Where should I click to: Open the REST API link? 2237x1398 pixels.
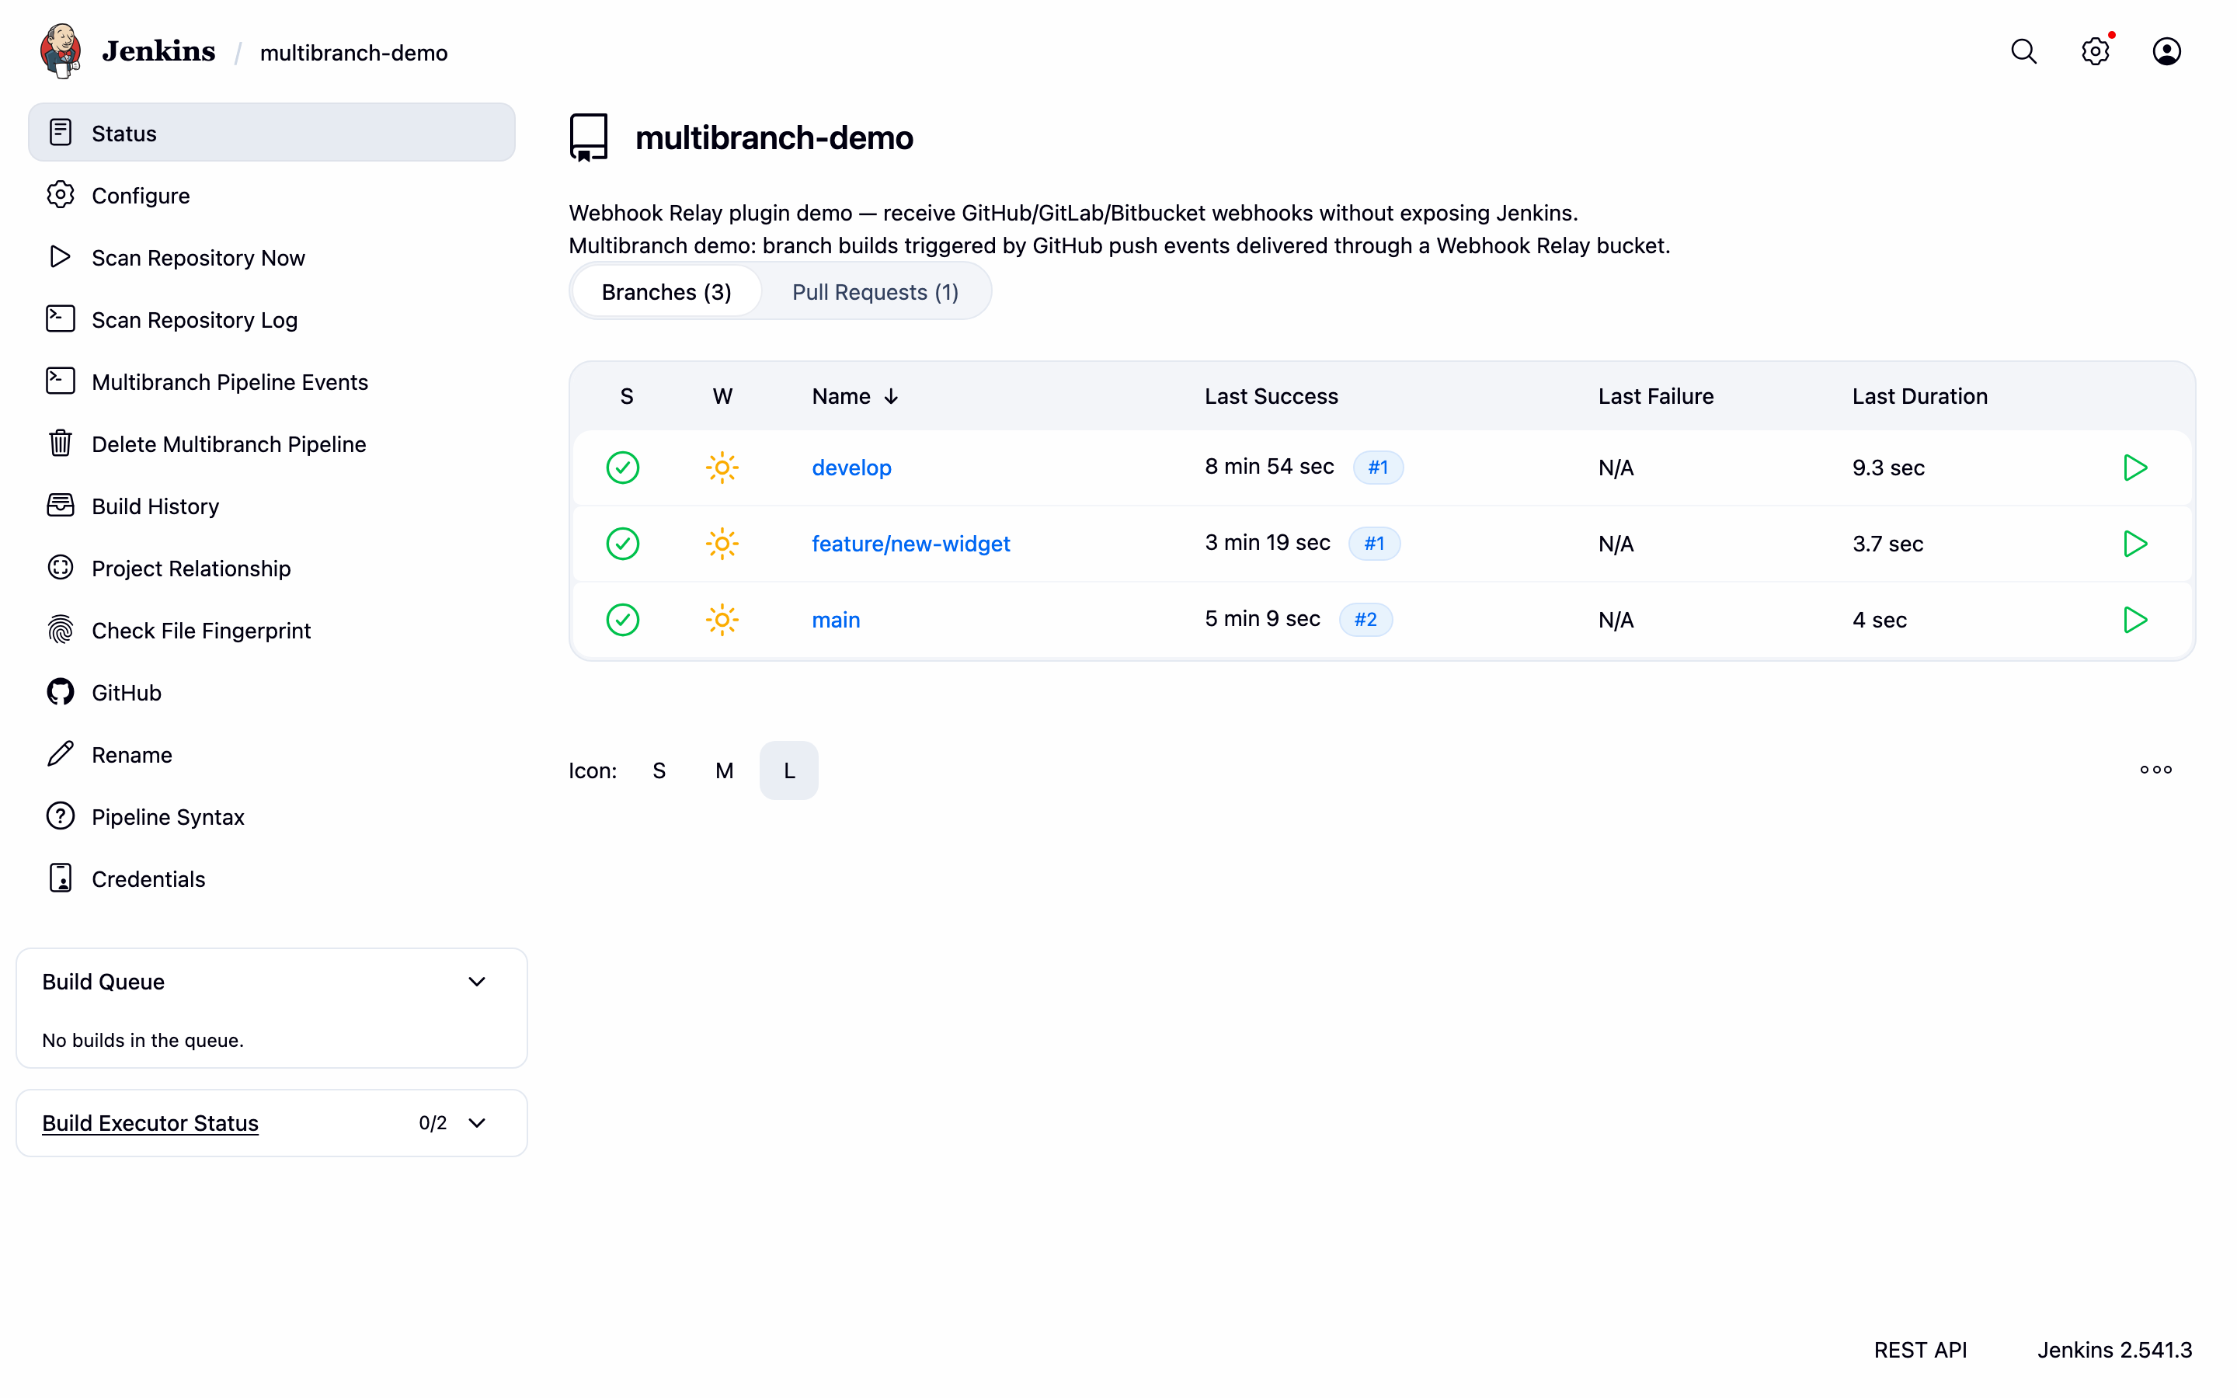point(1920,1350)
